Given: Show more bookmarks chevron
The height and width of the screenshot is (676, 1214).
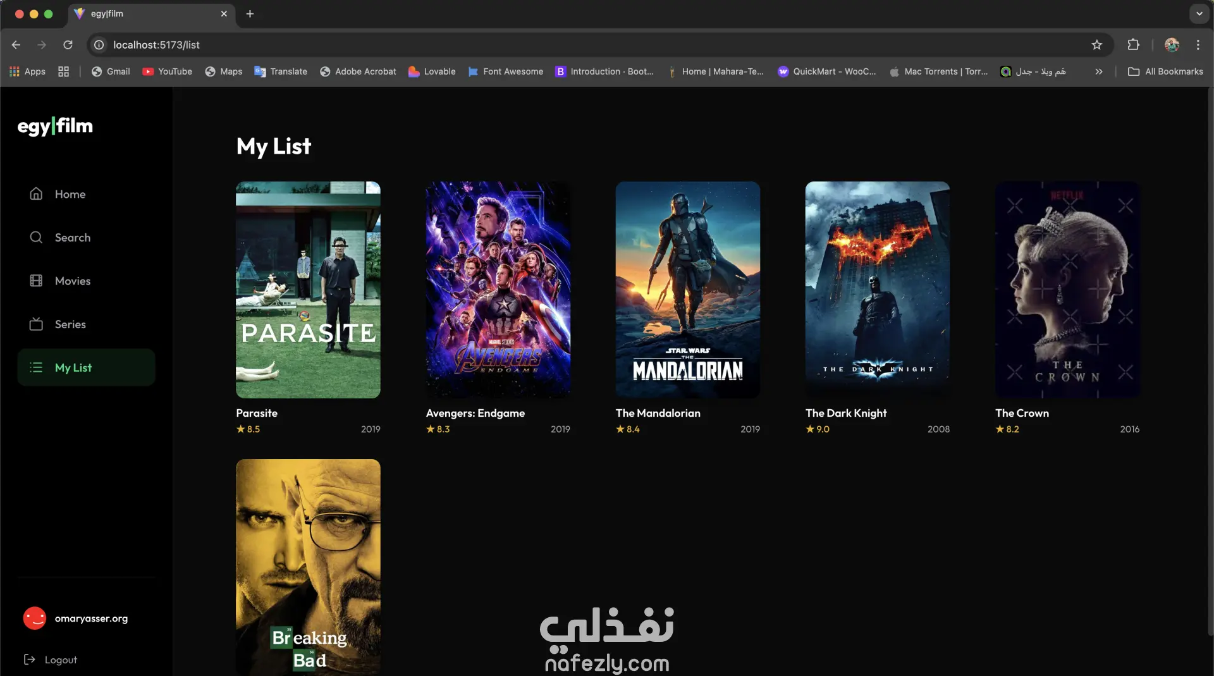Looking at the screenshot, I should coord(1099,71).
